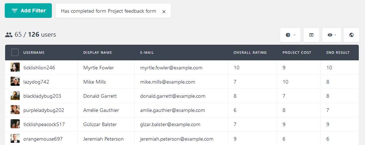The image size is (365, 145).
Task: Click the 65 / 126 users count
Action: pyautogui.click(x=35, y=35)
